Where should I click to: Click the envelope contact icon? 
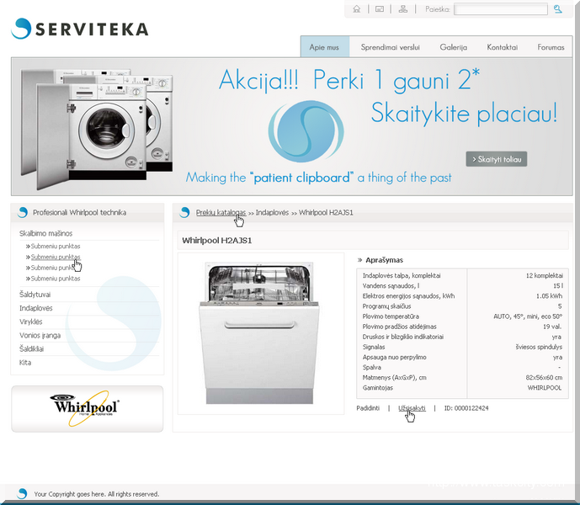(380, 9)
